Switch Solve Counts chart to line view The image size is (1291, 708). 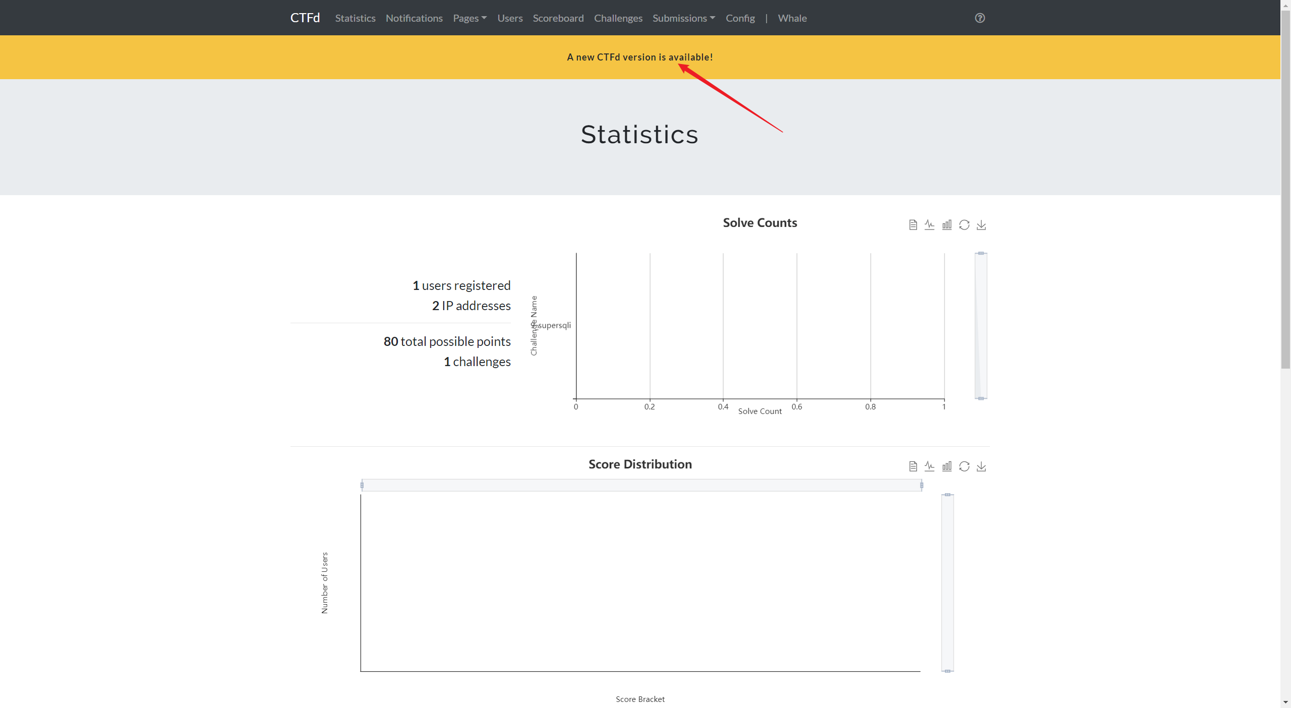(x=929, y=225)
